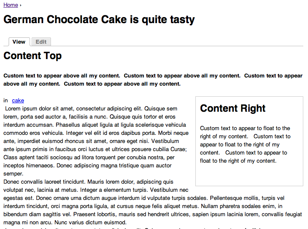Click the word "in" before the cake link
Image resolution: width=308 pixels, height=229 pixels.
[x=6, y=101]
